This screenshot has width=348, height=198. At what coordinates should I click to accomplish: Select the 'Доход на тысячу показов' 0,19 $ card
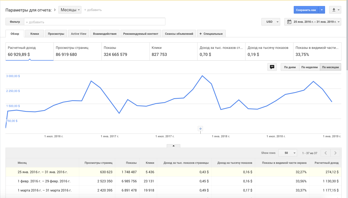click(x=269, y=51)
